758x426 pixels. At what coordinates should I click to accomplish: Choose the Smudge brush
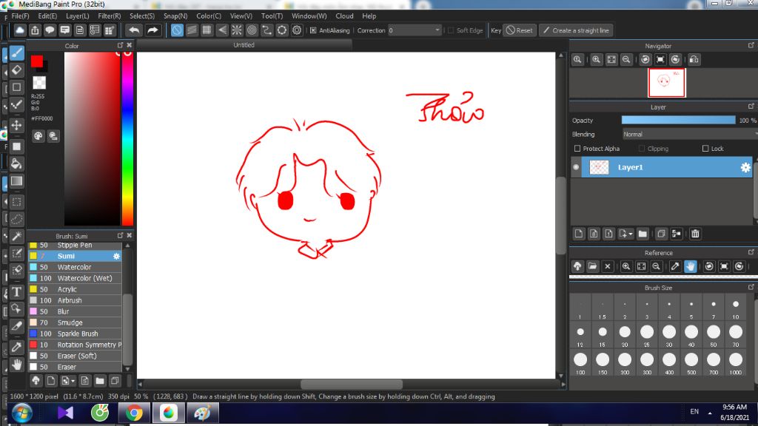(x=75, y=322)
